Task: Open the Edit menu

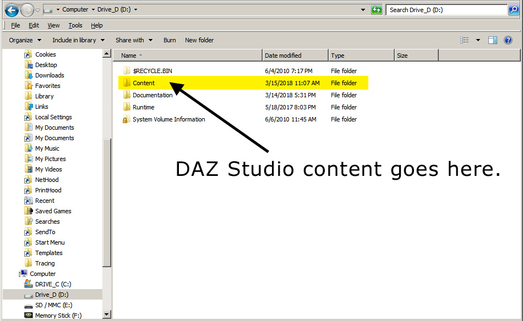Action: tap(34, 25)
